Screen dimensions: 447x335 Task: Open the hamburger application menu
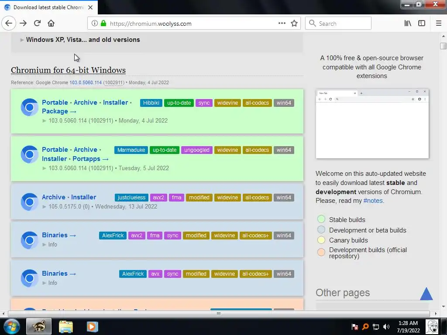439,24
